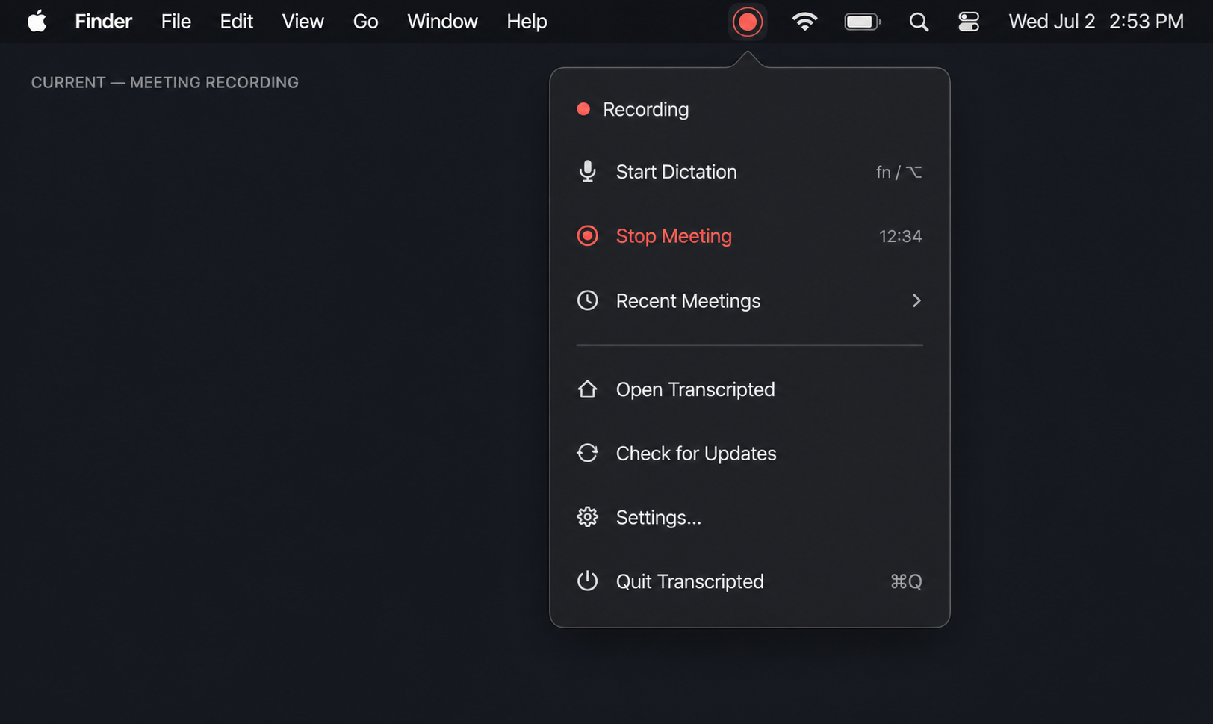Click the Transcripted recording icon in menu bar
This screenshot has width=1213, height=724.
(747, 22)
